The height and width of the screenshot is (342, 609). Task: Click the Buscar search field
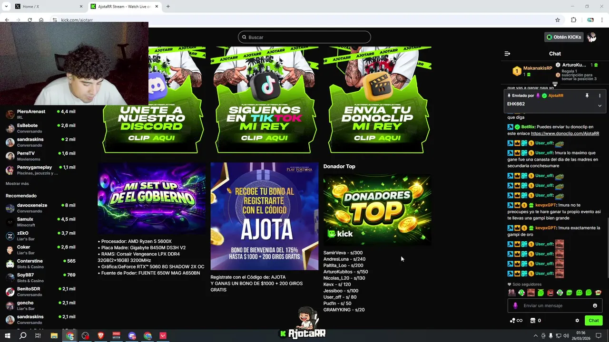(x=304, y=37)
